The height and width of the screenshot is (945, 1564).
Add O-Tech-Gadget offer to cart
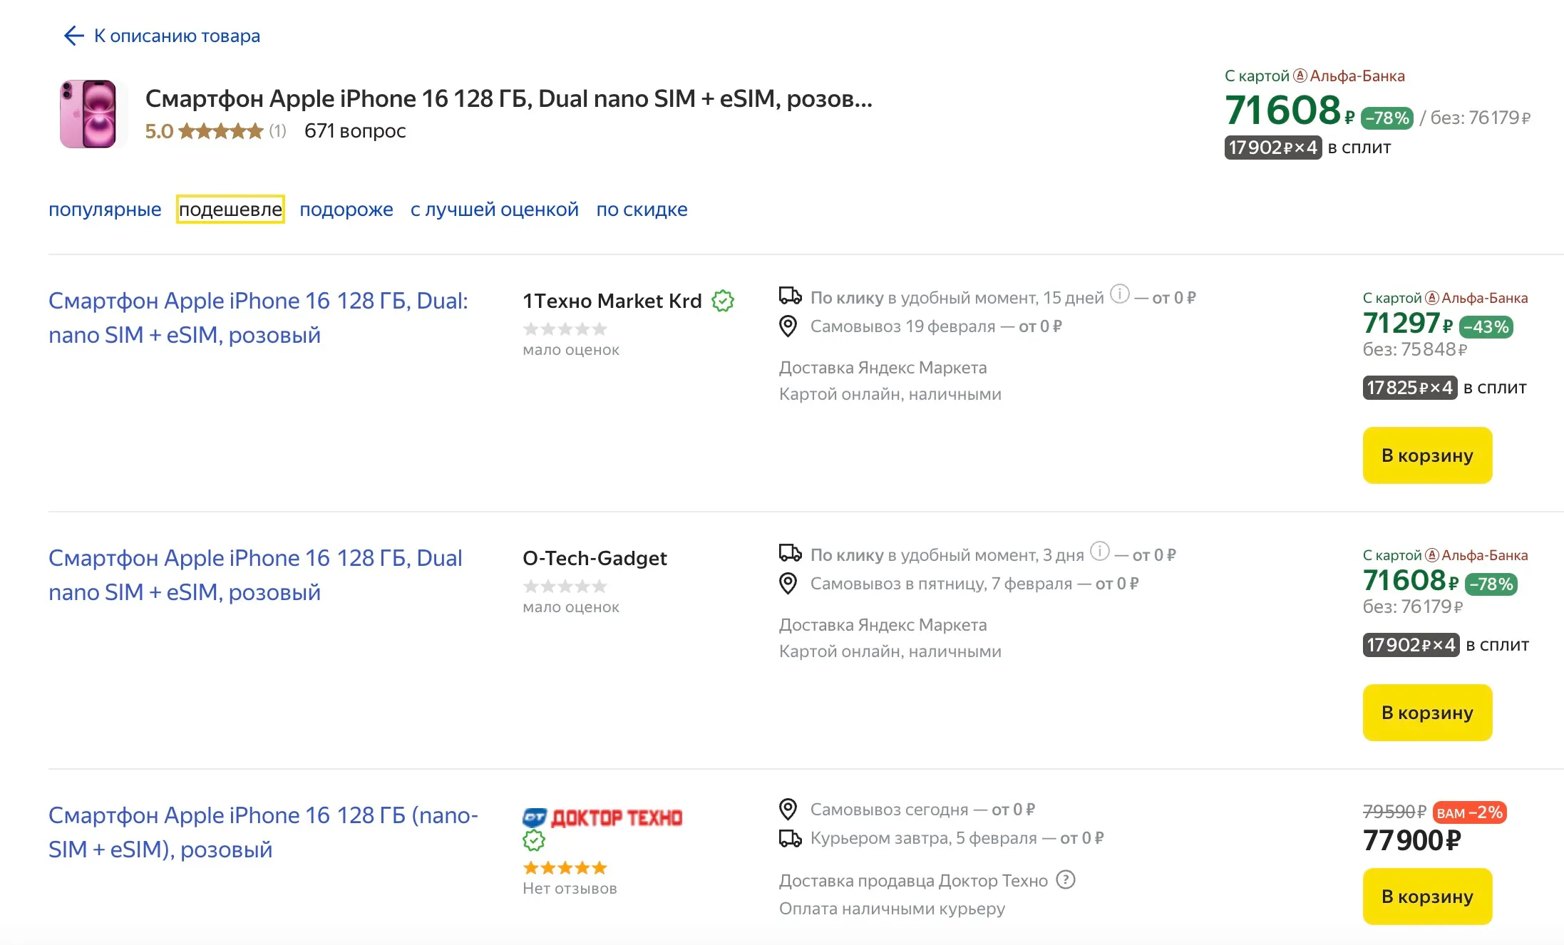tap(1427, 713)
